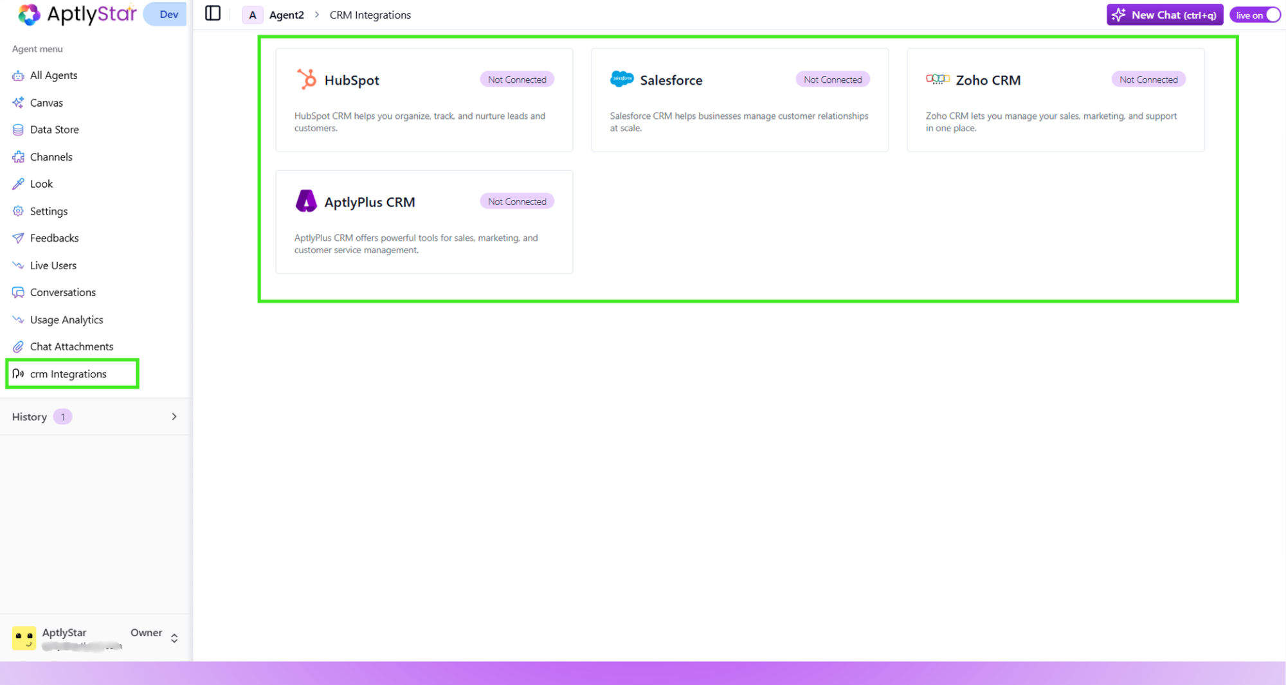
Task: Start a New Chat
Action: 1164,14
